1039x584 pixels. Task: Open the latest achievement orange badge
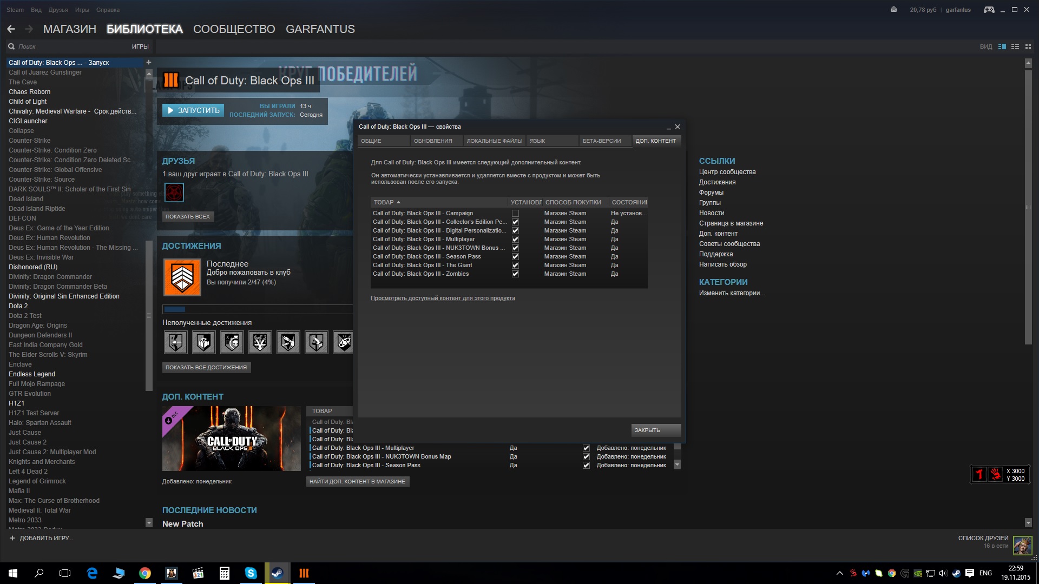(182, 277)
